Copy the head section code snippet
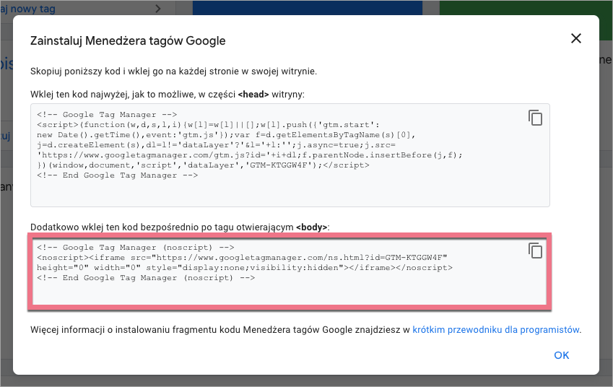 [535, 118]
